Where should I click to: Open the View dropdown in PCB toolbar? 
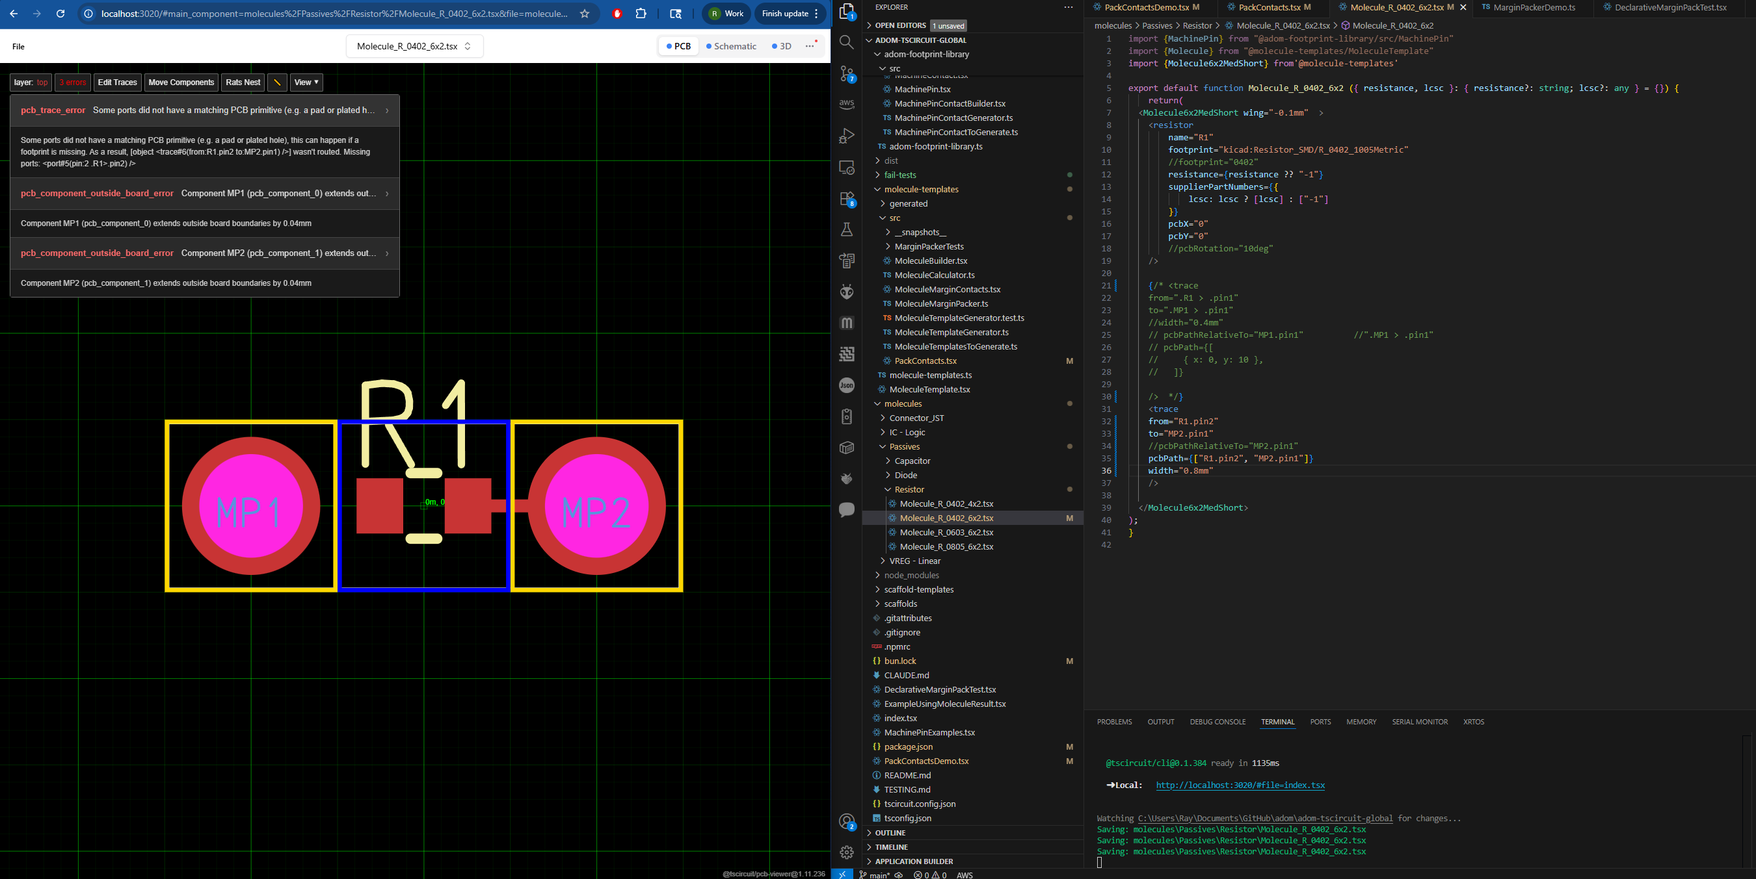[x=306, y=83]
